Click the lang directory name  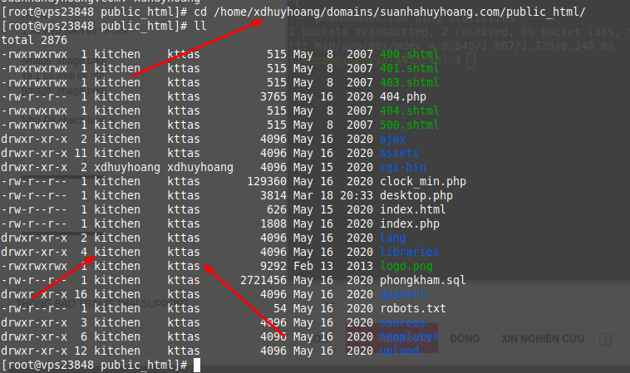pos(393,238)
